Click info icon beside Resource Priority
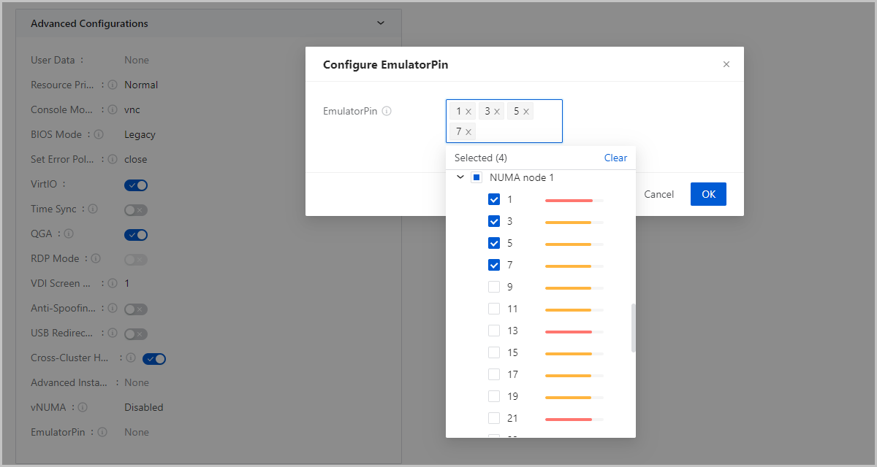 click(x=113, y=85)
